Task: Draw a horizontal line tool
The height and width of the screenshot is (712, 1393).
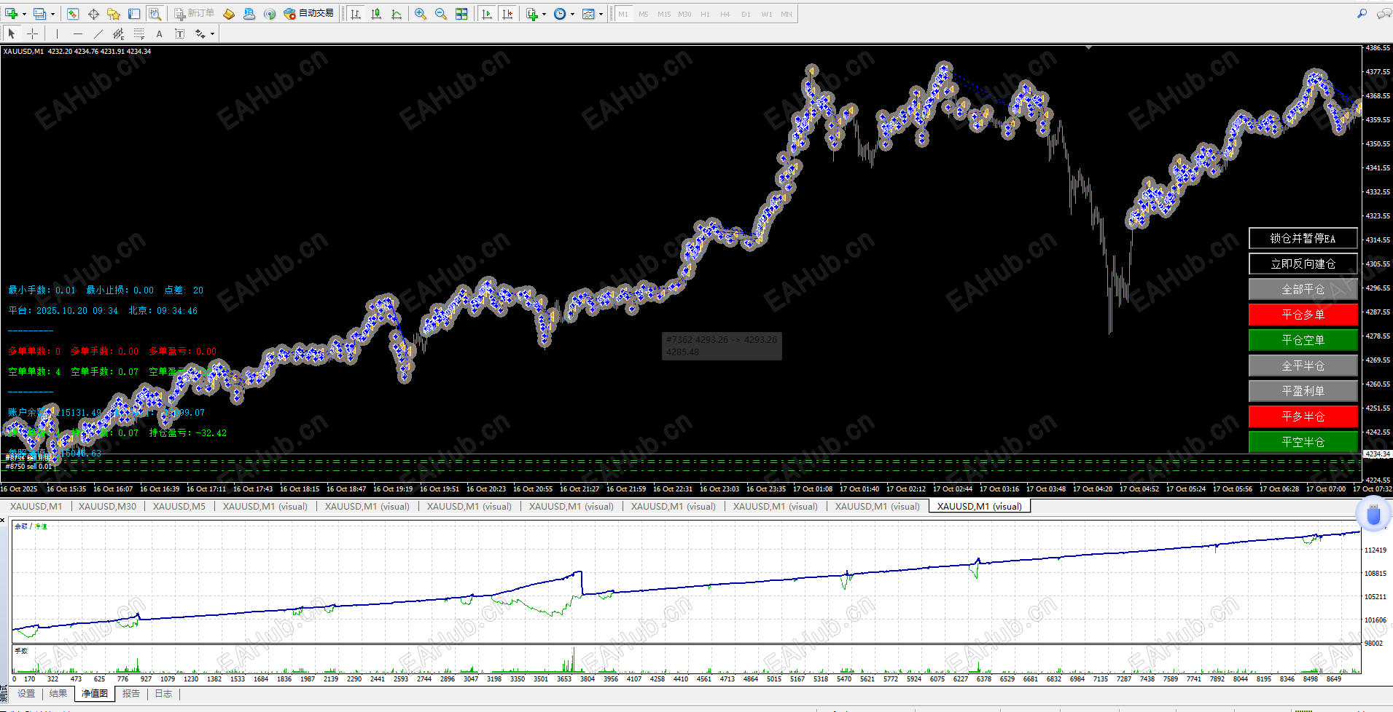Action: [78, 33]
